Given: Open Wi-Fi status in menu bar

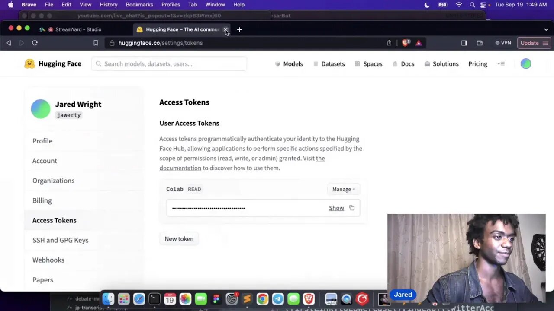Looking at the screenshot, I should click(459, 5).
